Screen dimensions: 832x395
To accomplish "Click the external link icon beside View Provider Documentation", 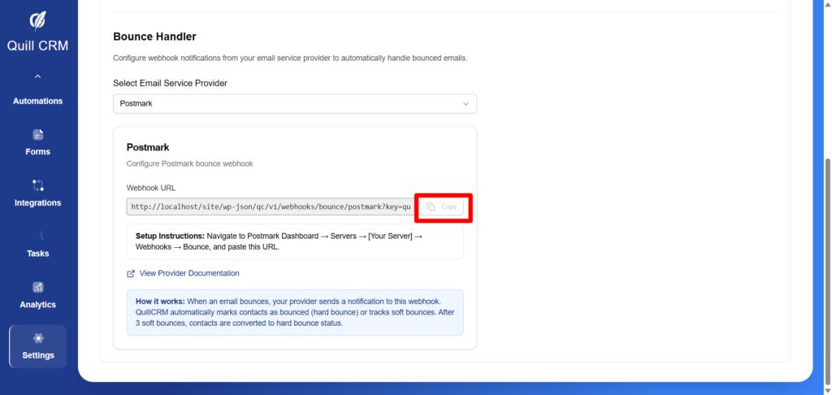I will click(131, 274).
